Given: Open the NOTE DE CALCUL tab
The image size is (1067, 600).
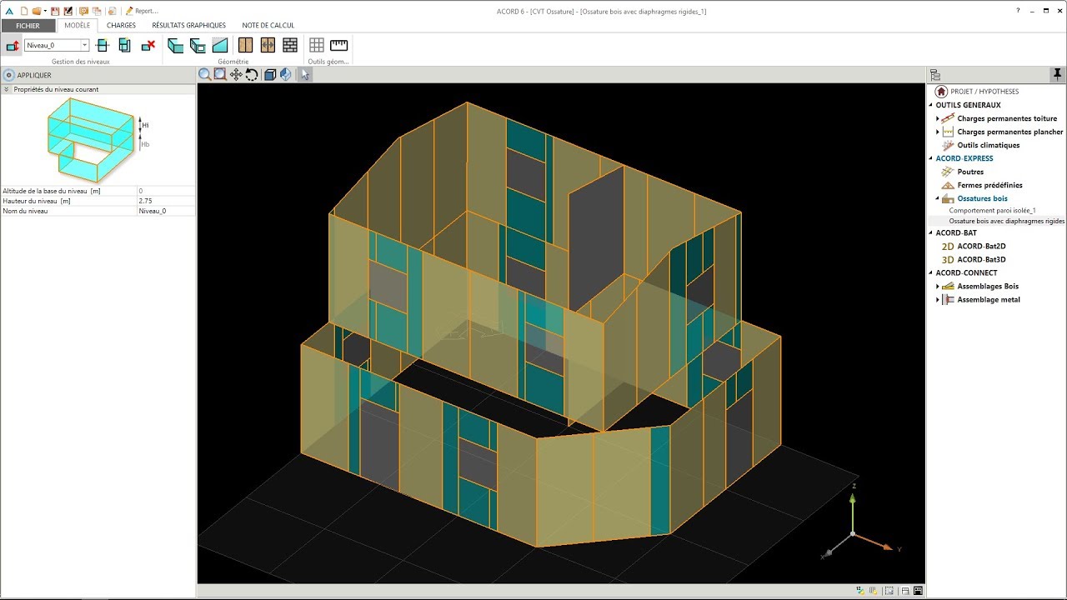Looking at the screenshot, I should (x=268, y=25).
